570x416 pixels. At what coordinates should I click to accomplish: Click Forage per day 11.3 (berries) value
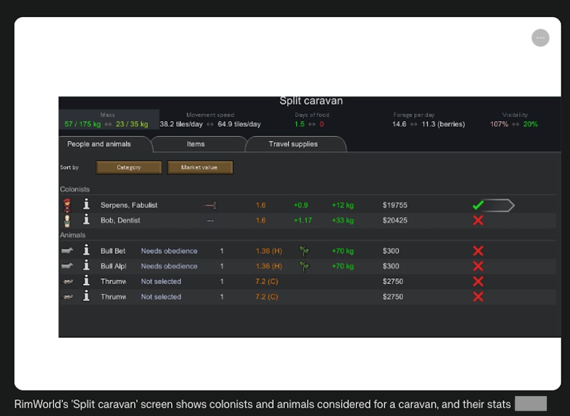click(443, 124)
